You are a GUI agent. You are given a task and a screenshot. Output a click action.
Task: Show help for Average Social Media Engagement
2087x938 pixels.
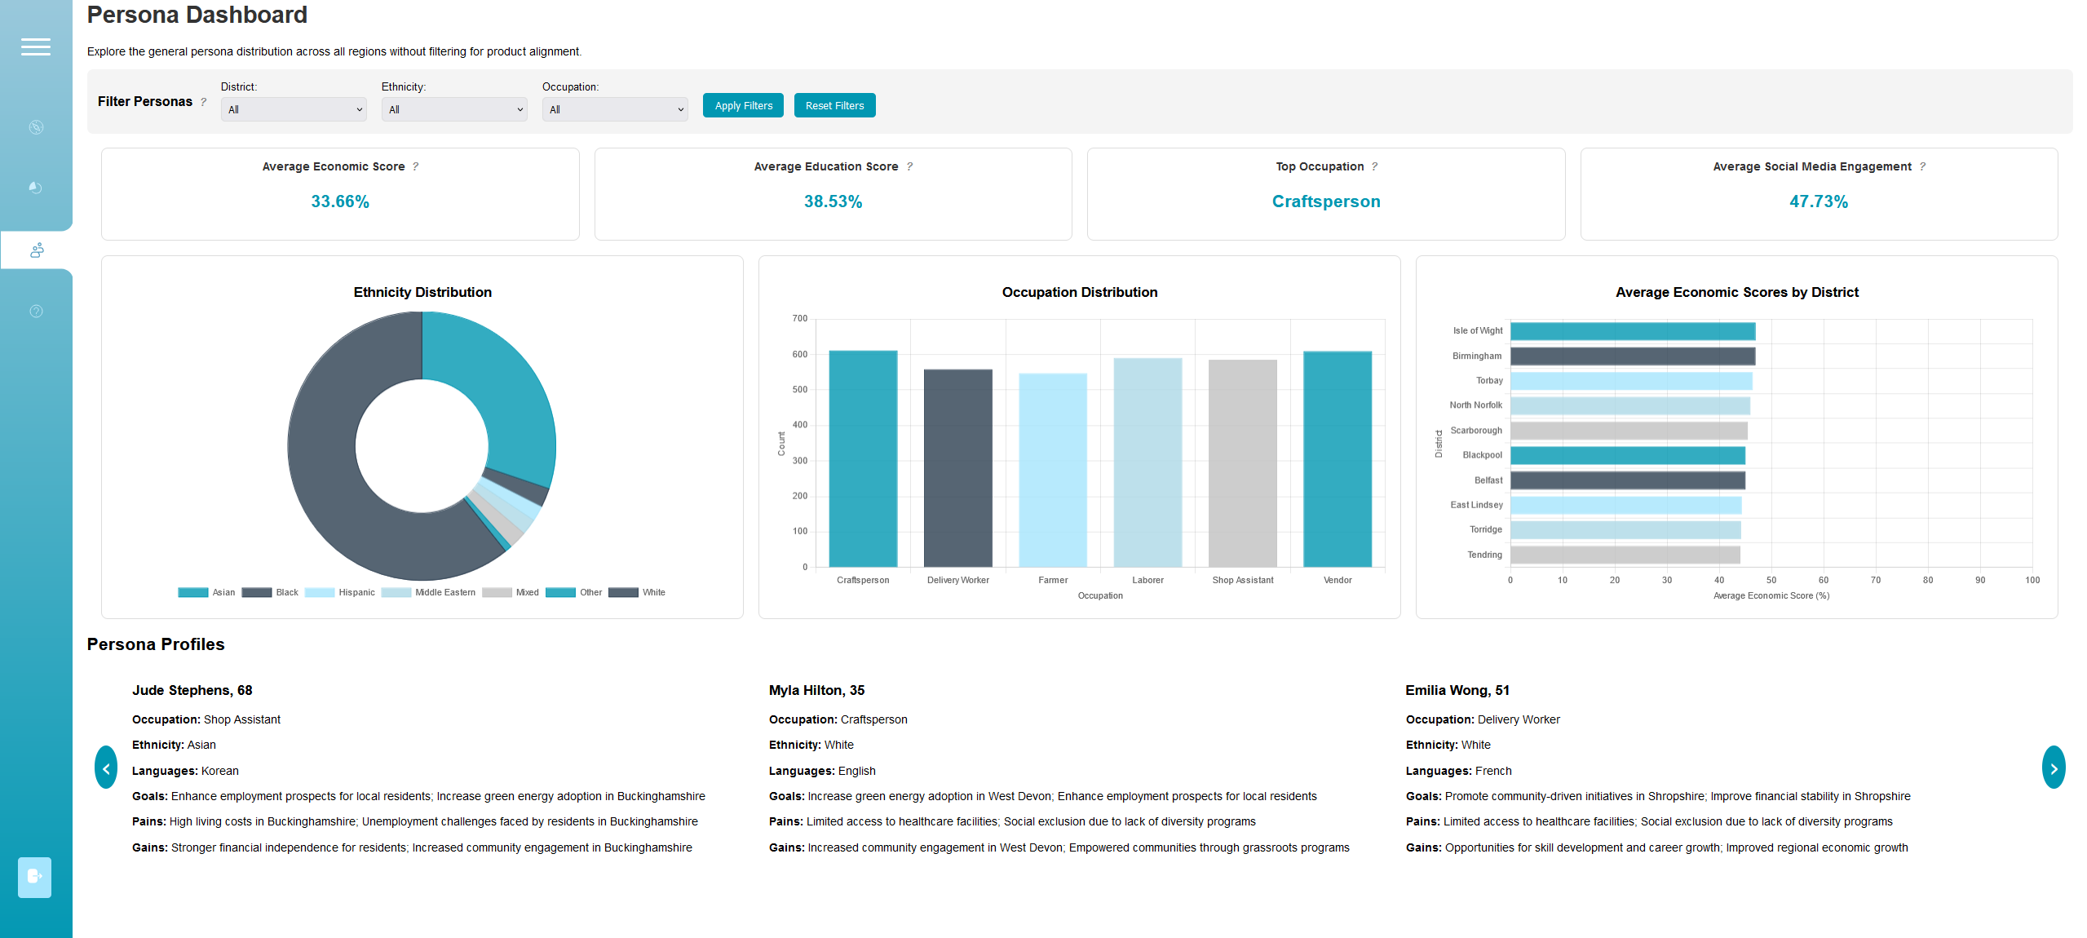(x=1922, y=166)
